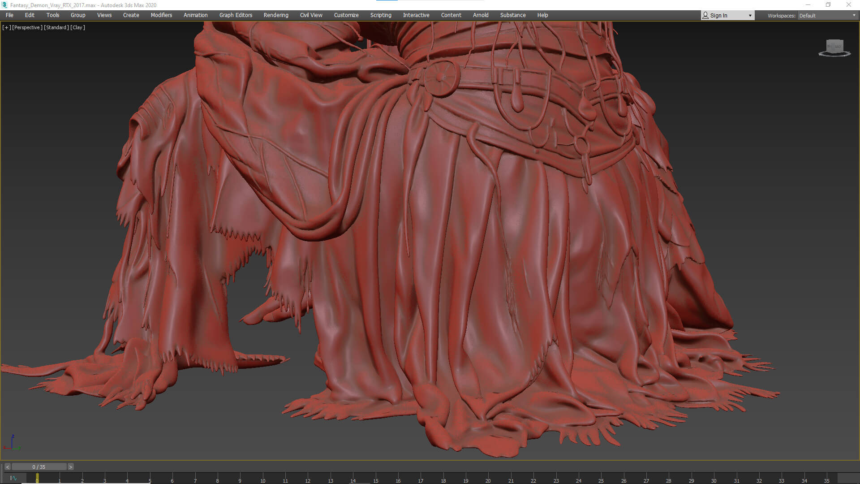Click the 3ds Max application icon

(4, 5)
